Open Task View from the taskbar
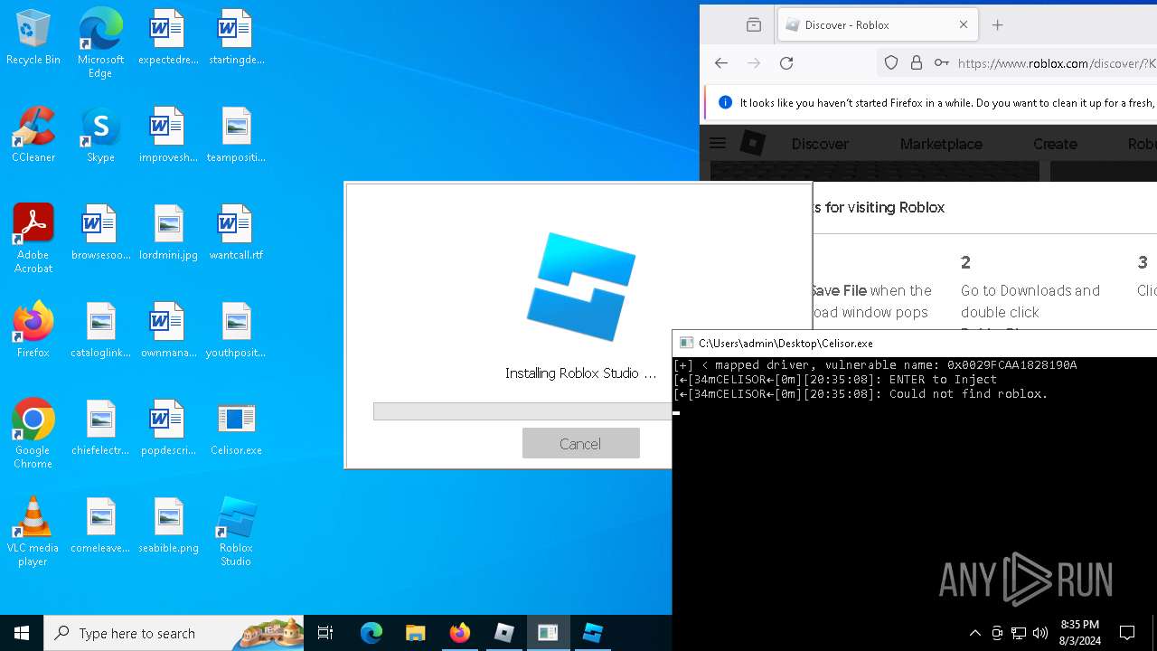 [325, 633]
